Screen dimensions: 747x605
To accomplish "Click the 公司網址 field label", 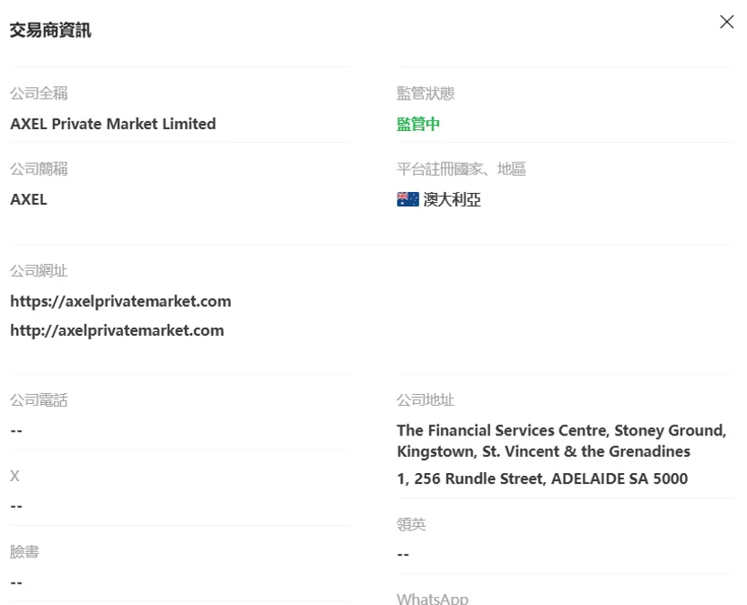I will click(40, 270).
